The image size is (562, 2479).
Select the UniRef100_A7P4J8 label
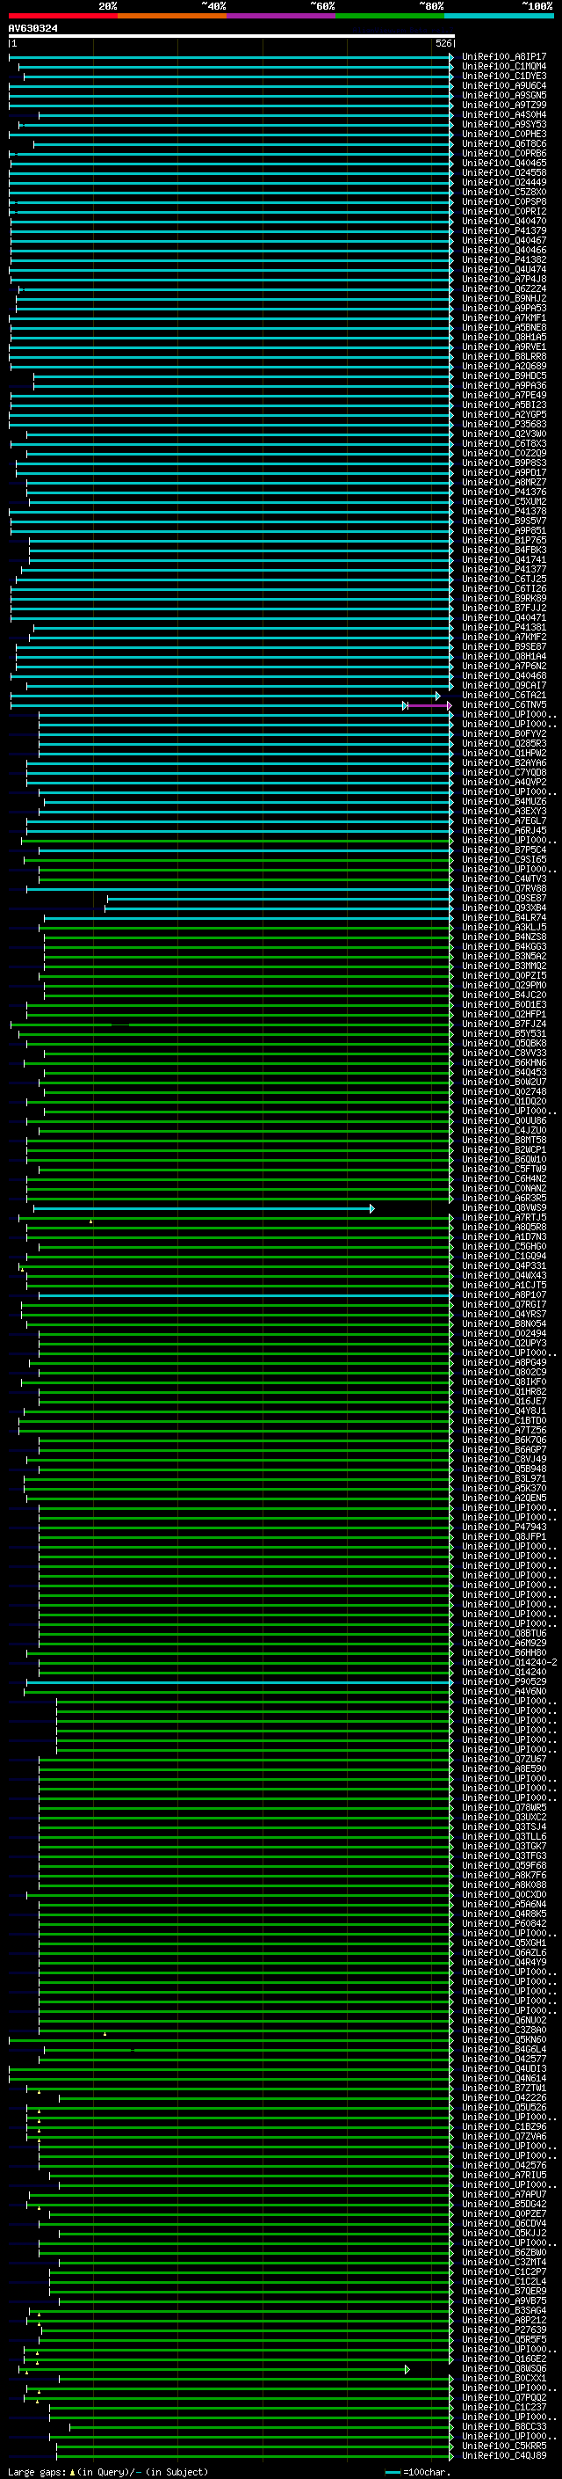tap(503, 279)
